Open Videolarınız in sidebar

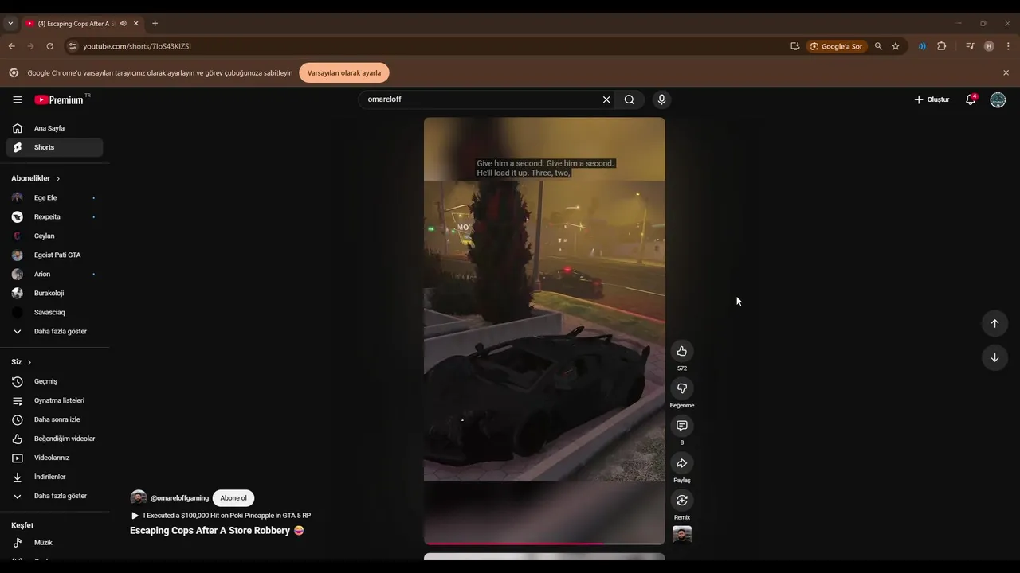click(x=54, y=458)
